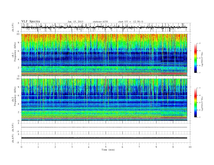Select the ch.1 "Frequency (kHz)" axis label

point(15,52)
